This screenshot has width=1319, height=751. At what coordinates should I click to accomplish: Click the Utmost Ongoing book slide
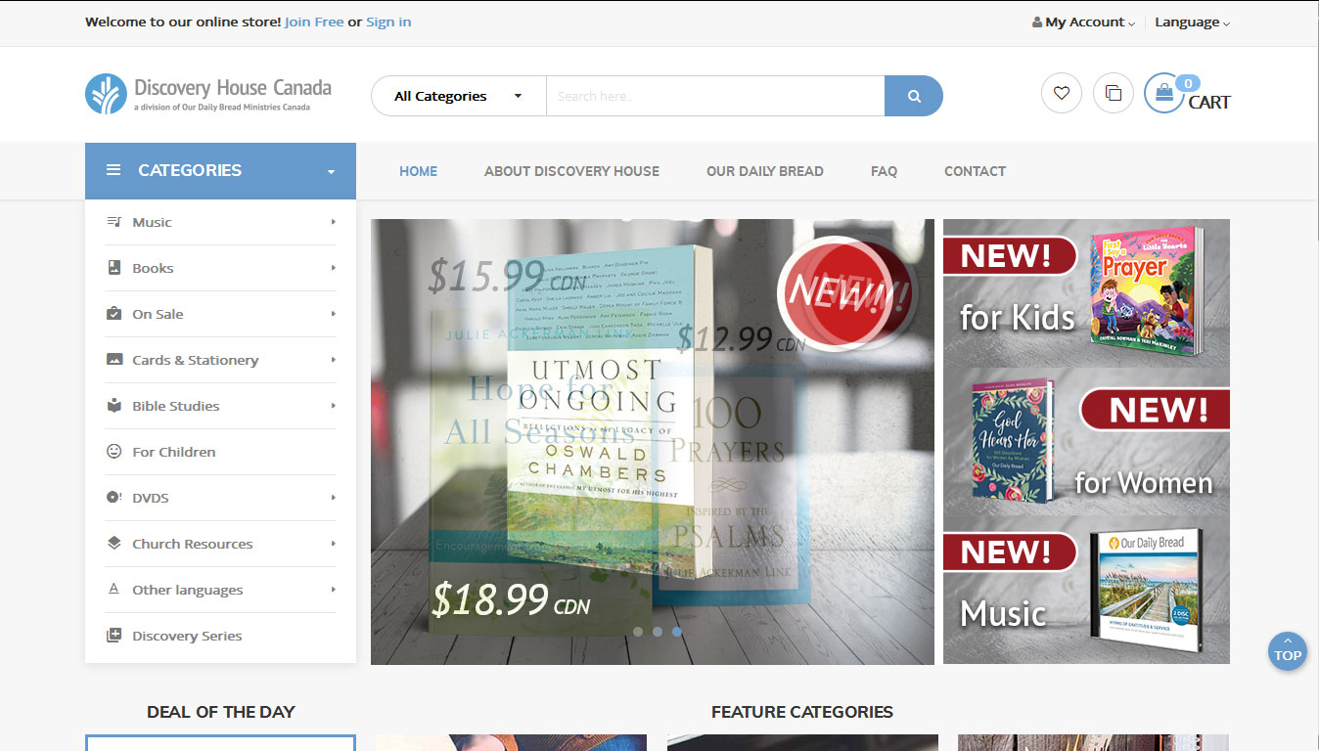click(653, 442)
